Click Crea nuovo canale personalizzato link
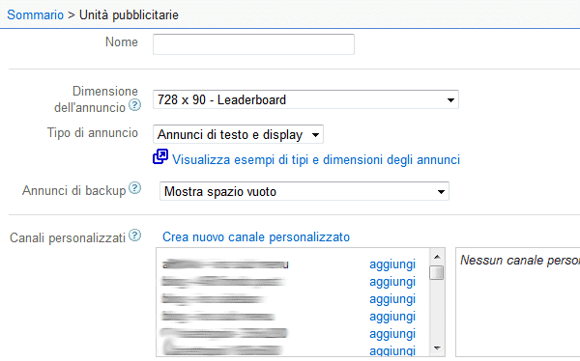Viewport: 580px width, 361px height. [x=256, y=236]
